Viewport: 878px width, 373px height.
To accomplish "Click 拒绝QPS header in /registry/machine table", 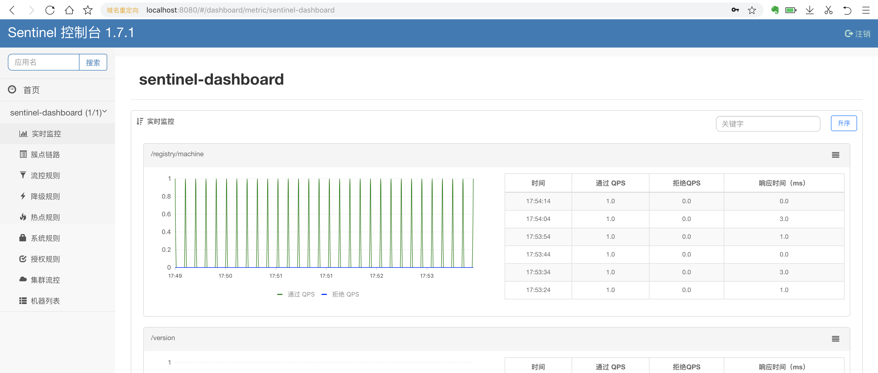I will pyautogui.click(x=686, y=183).
